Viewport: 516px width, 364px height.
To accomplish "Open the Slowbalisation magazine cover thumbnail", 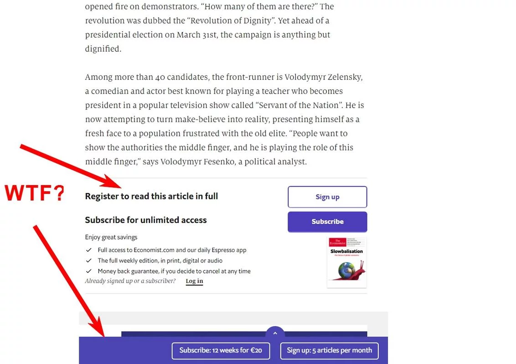I will click(346, 262).
